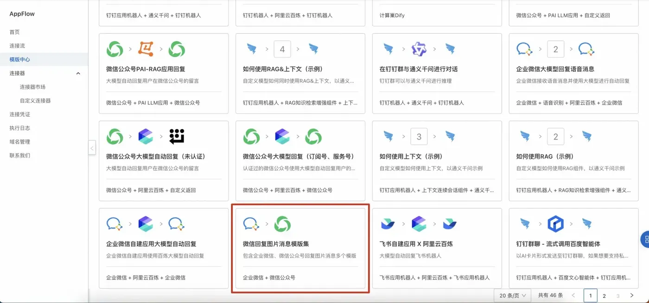Click first WeCom icon in 企业微信大模型回复语音消息 card

point(524,49)
